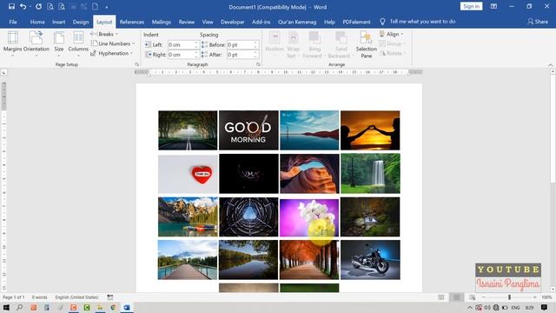Screen dimensions: 556x313
Task: Switch to the Insert tab
Action: click(58, 22)
